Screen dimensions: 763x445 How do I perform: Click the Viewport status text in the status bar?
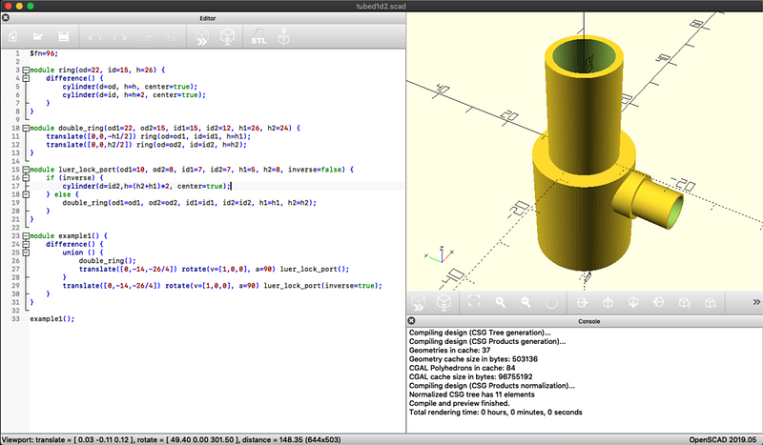point(172,439)
